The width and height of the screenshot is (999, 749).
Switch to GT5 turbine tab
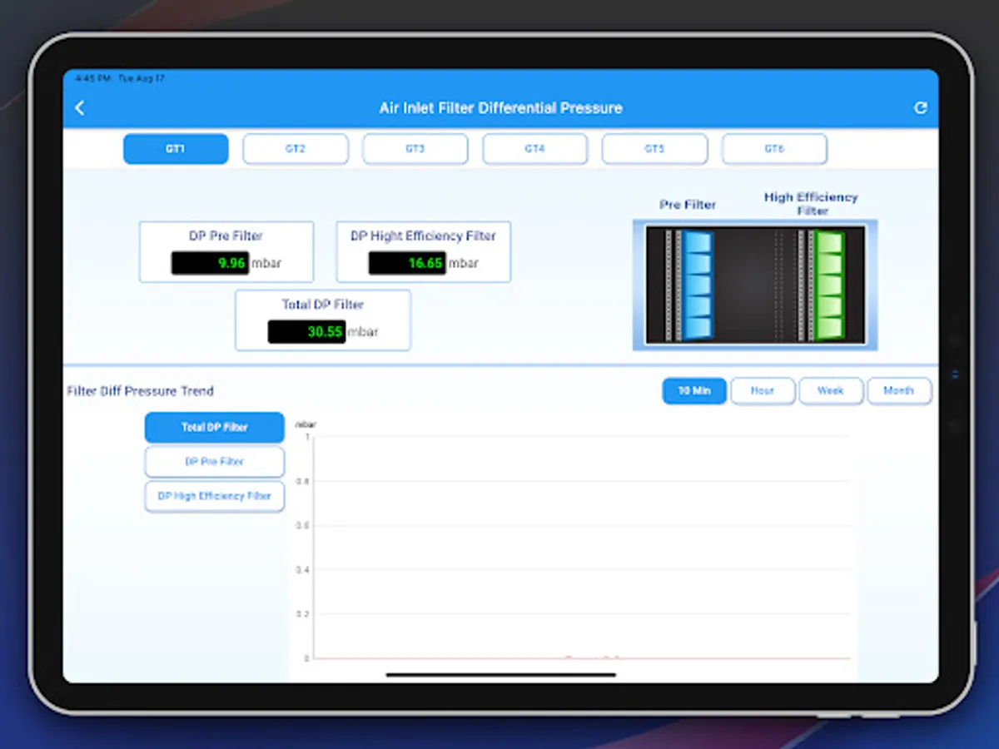(x=654, y=149)
